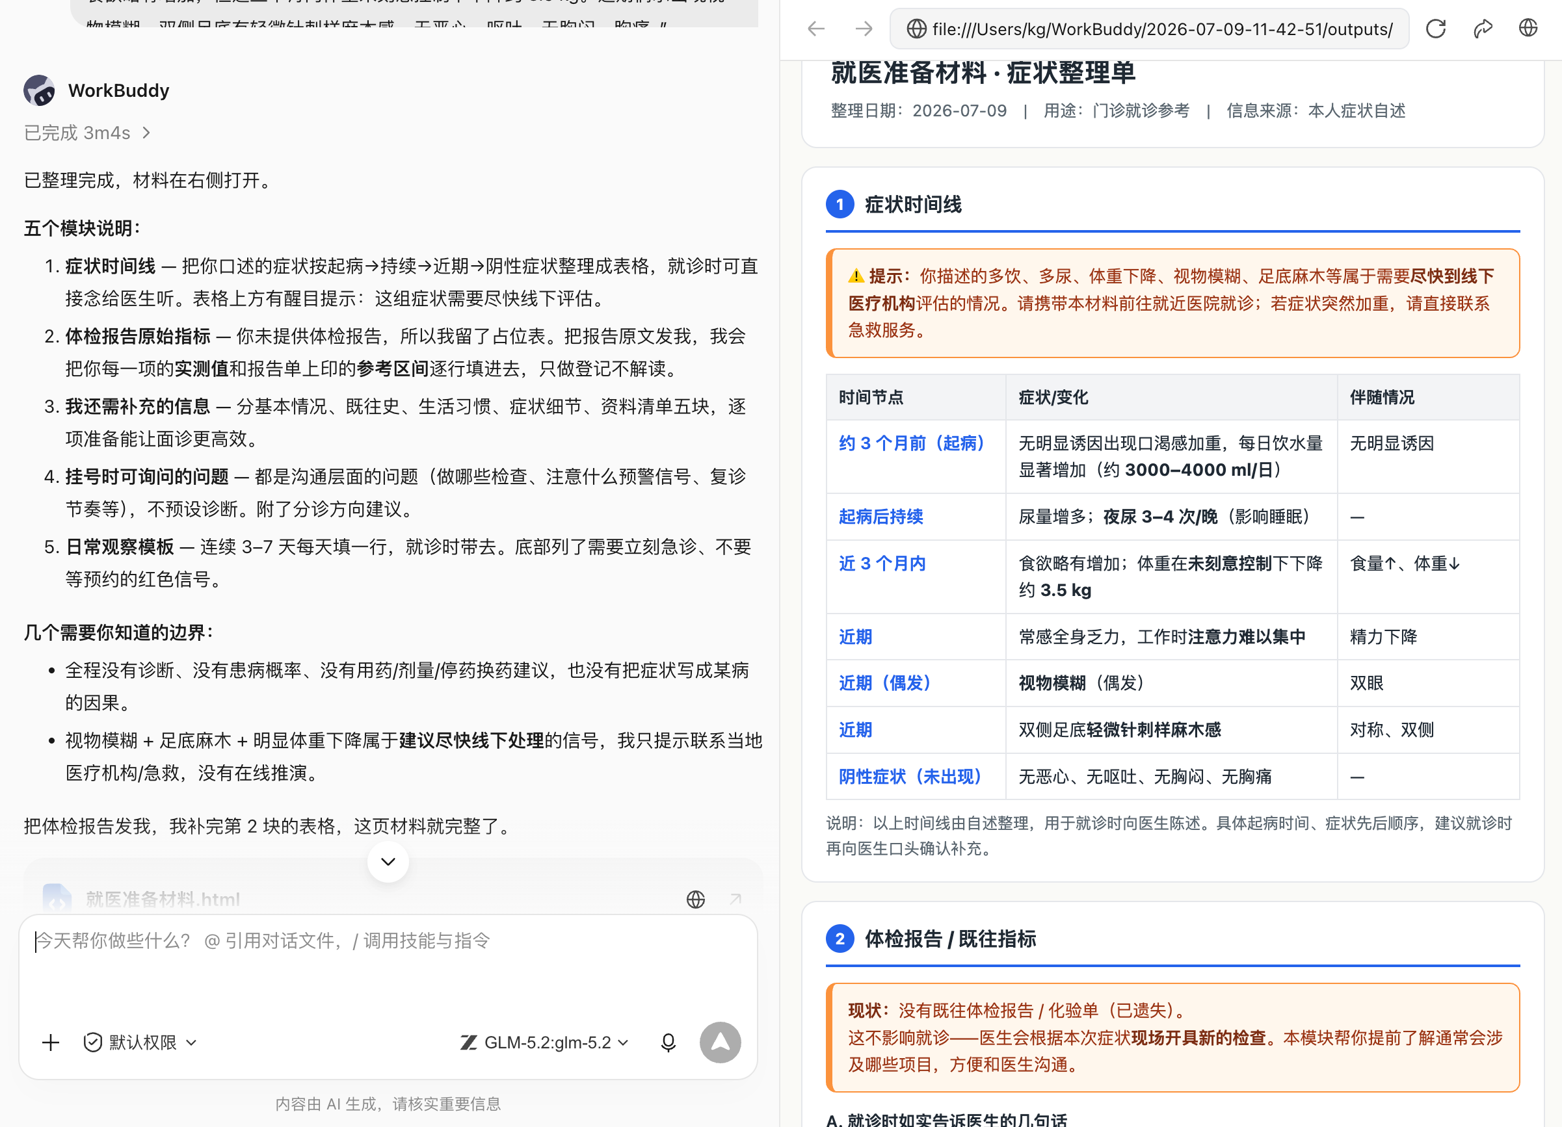Click the plus attach button in input box
The height and width of the screenshot is (1127, 1562).
51,1043
